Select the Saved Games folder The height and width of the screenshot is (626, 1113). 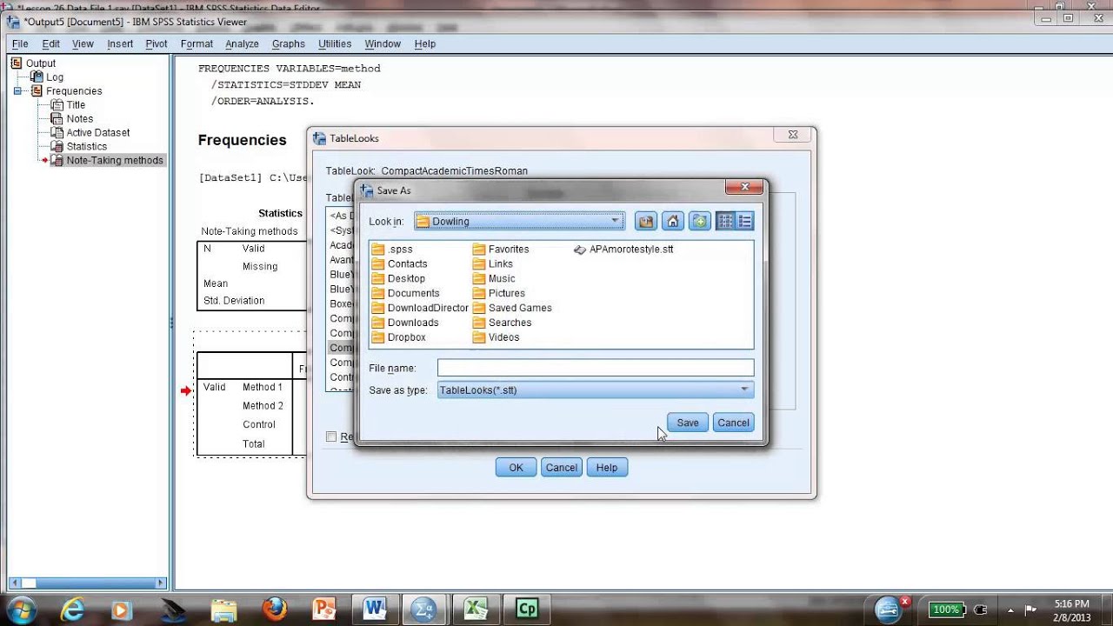click(x=512, y=308)
